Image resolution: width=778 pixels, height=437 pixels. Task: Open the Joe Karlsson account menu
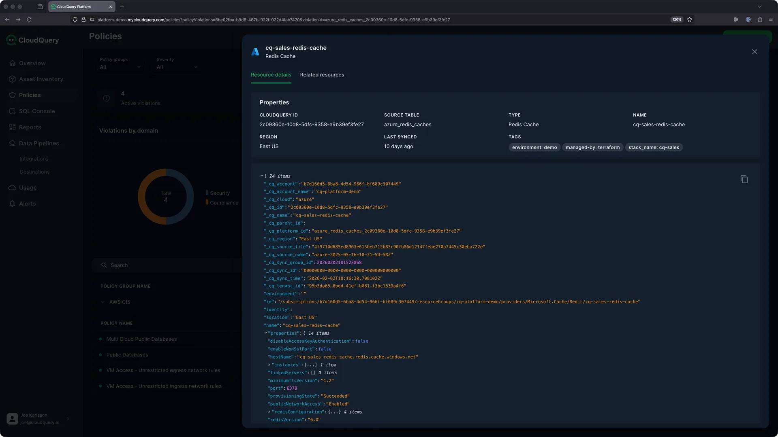click(x=38, y=419)
